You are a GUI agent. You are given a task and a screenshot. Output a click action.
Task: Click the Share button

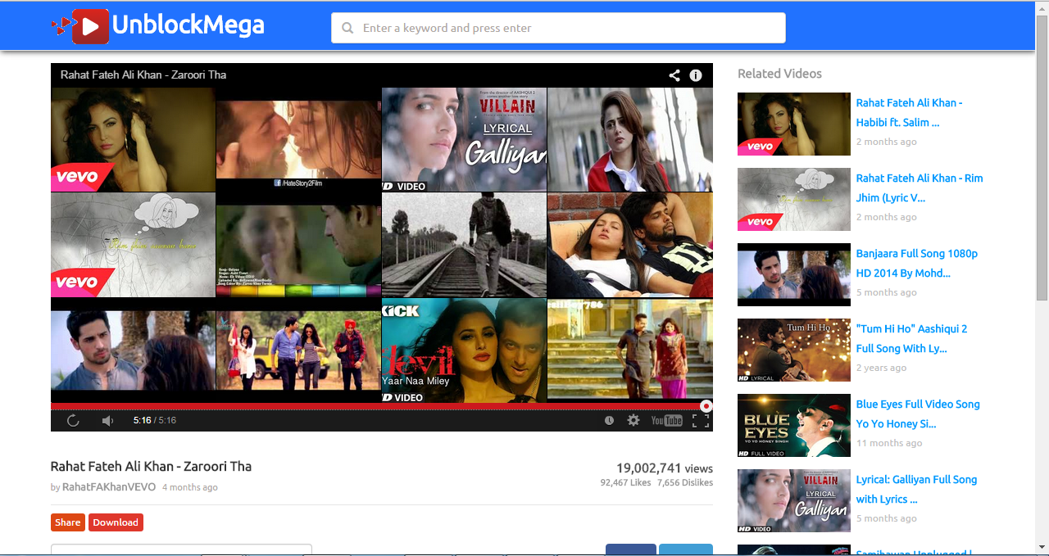click(68, 522)
